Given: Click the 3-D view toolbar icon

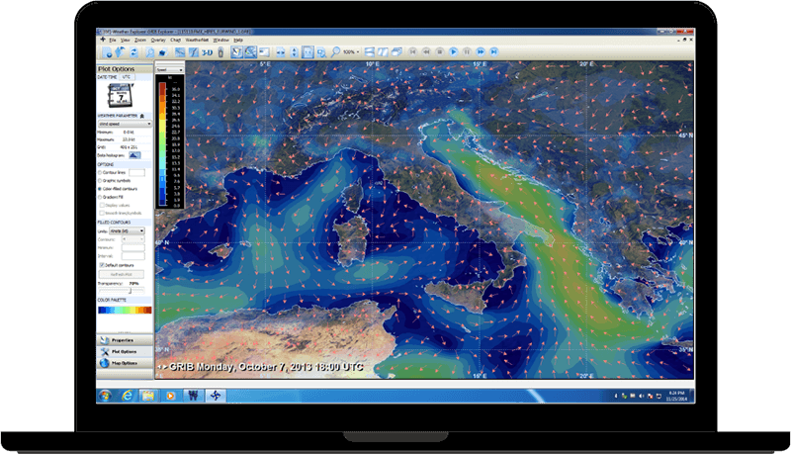Looking at the screenshot, I should [207, 51].
